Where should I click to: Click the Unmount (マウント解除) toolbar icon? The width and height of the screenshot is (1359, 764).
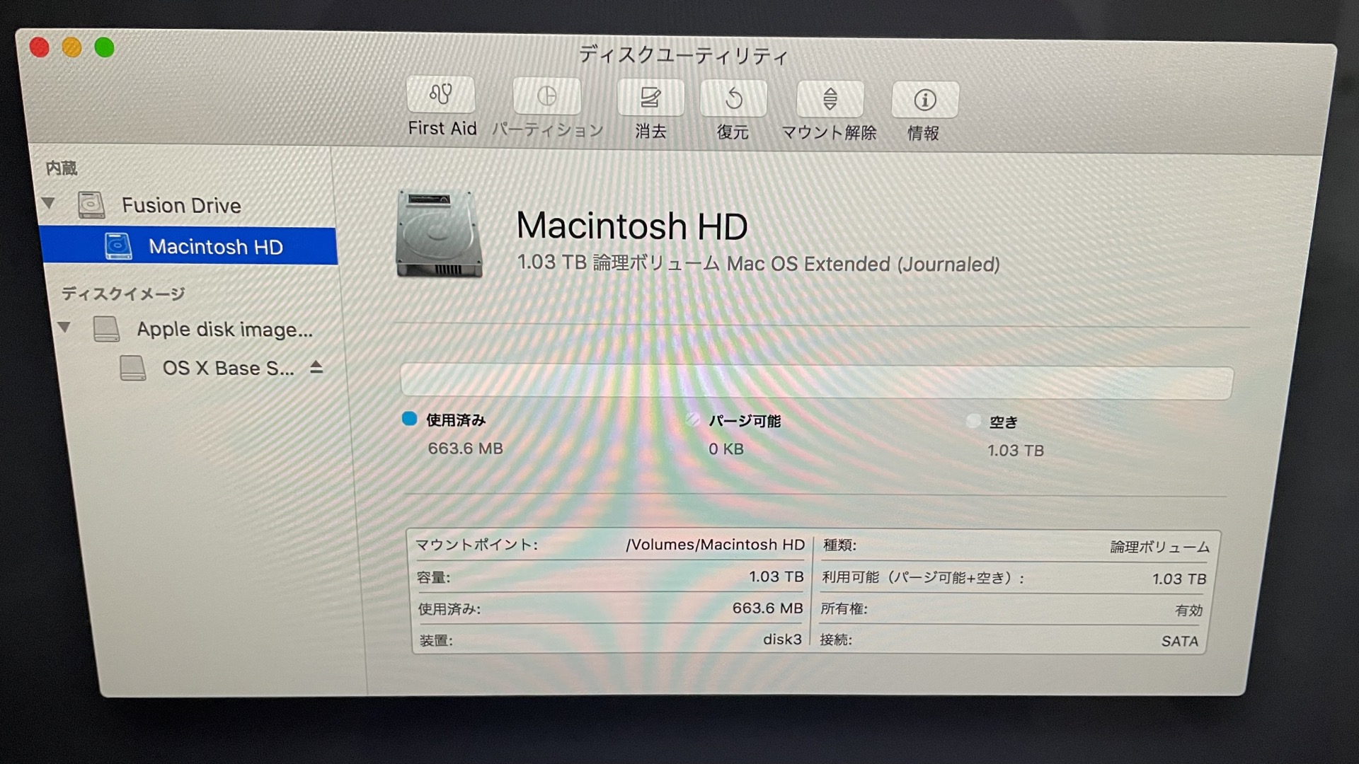(x=830, y=99)
